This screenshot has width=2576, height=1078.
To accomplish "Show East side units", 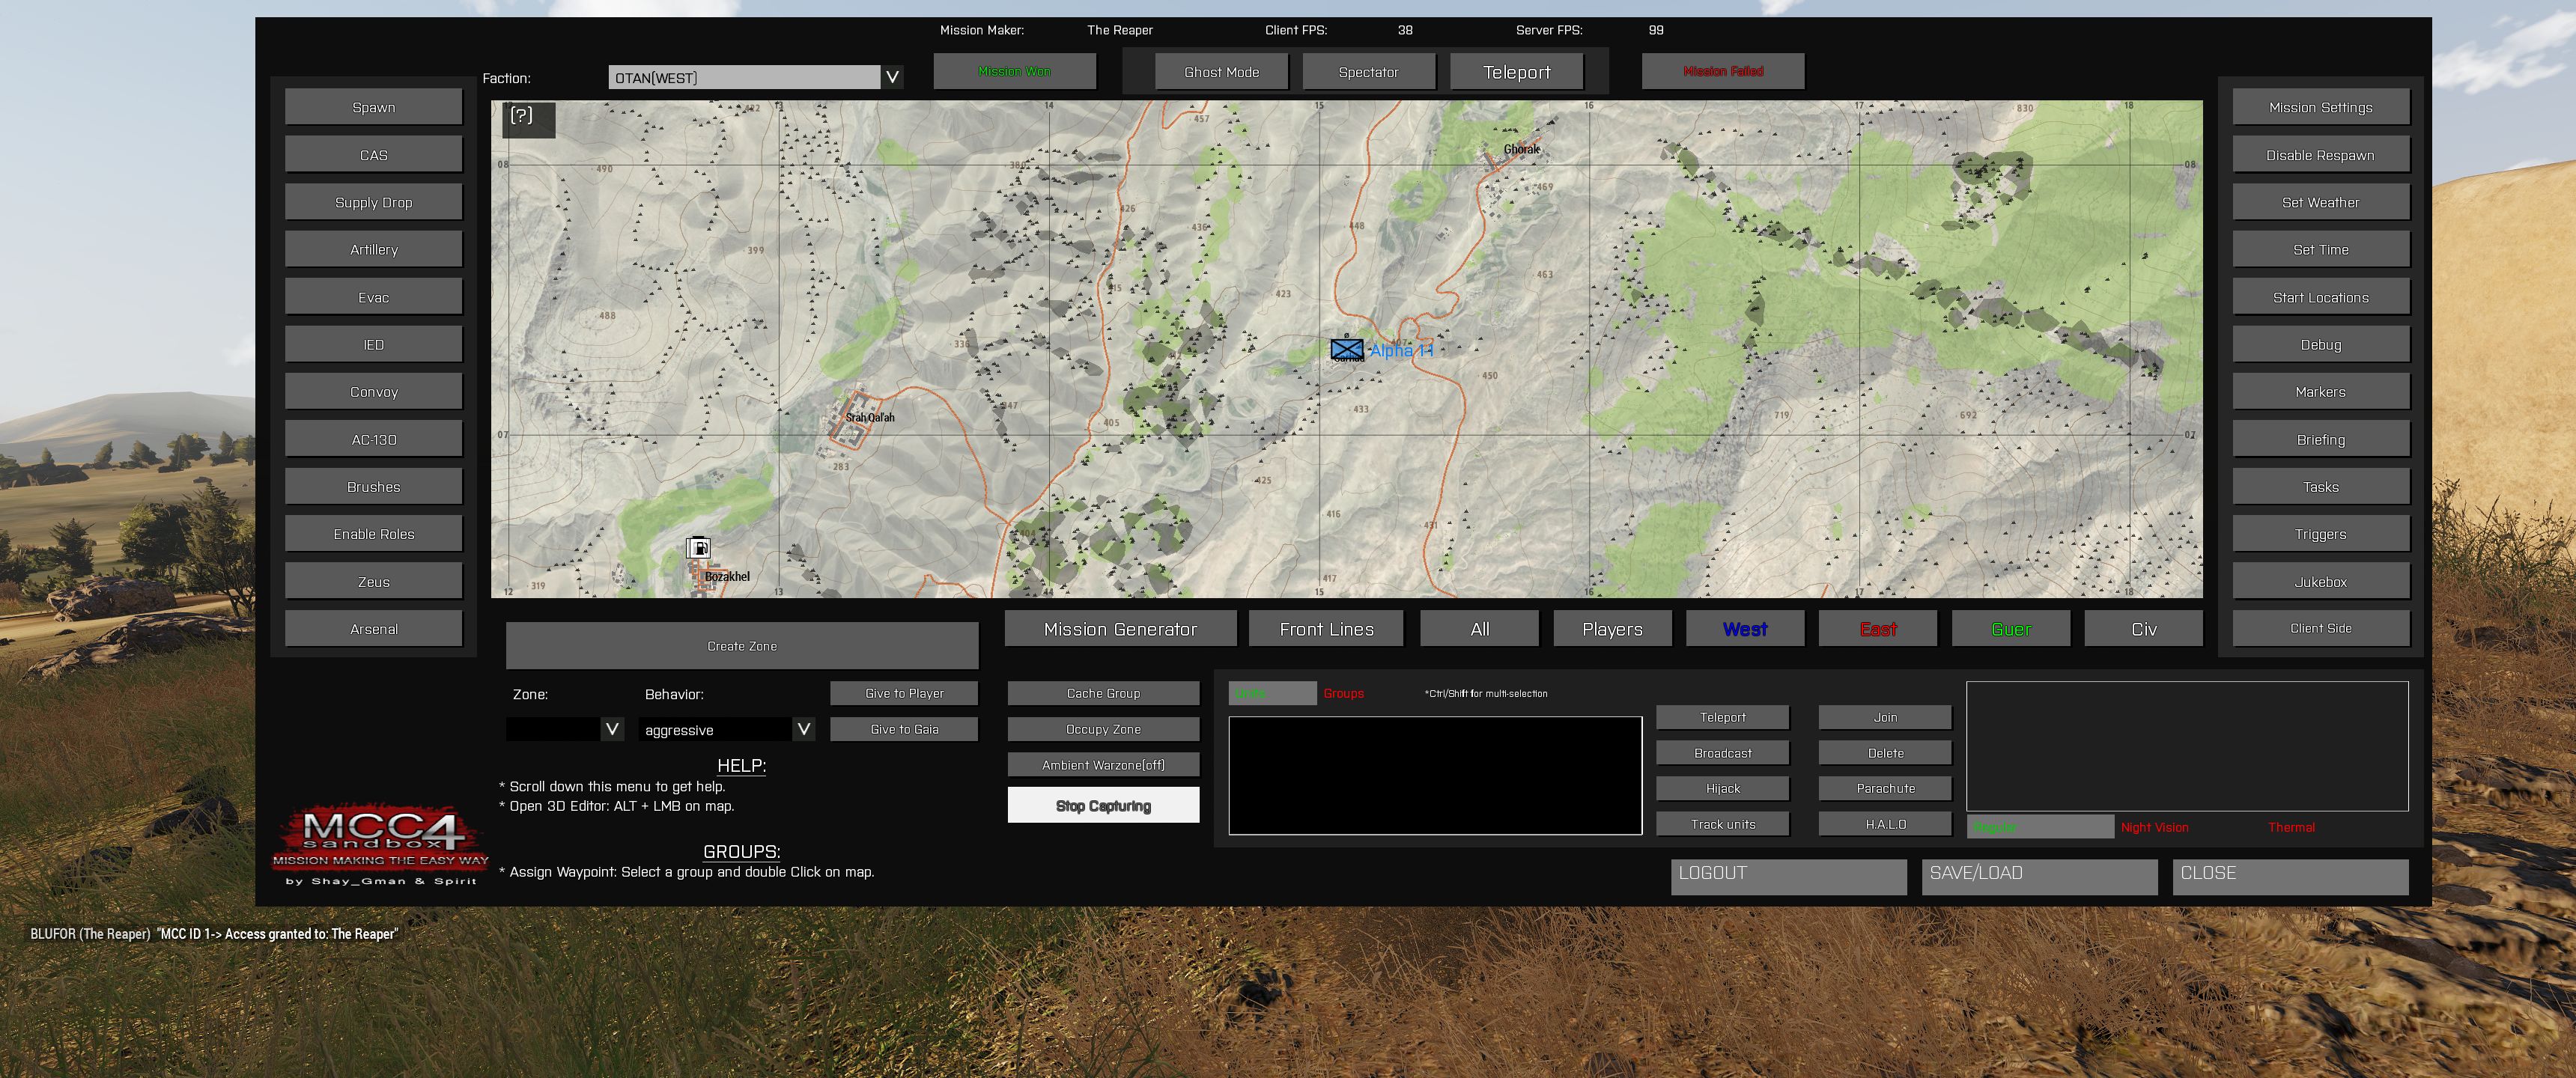I will pos(1877,629).
